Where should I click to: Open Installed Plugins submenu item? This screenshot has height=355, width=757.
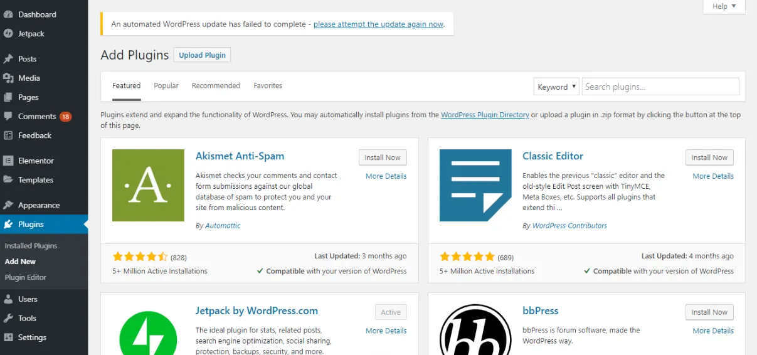click(x=31, y=246)
